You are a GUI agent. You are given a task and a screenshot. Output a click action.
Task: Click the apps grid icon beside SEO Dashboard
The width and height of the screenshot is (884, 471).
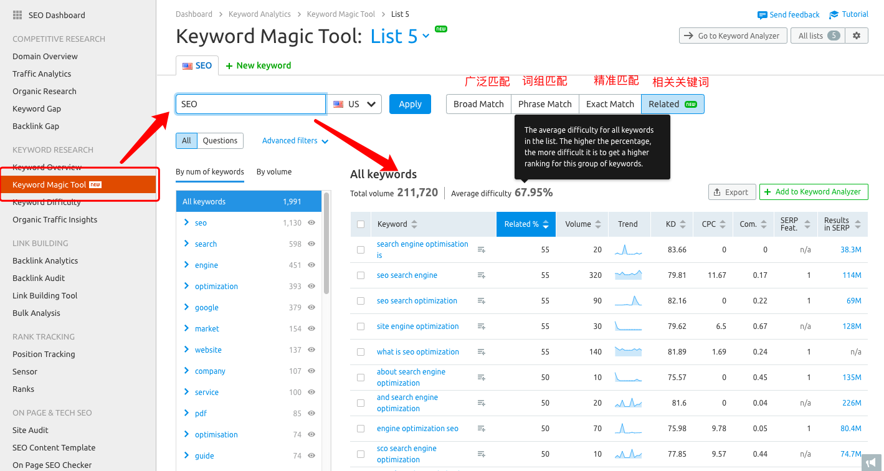click(17, 15)
